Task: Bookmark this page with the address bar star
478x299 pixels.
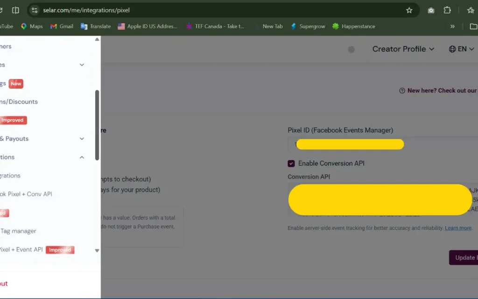Action: coord(409,10)
